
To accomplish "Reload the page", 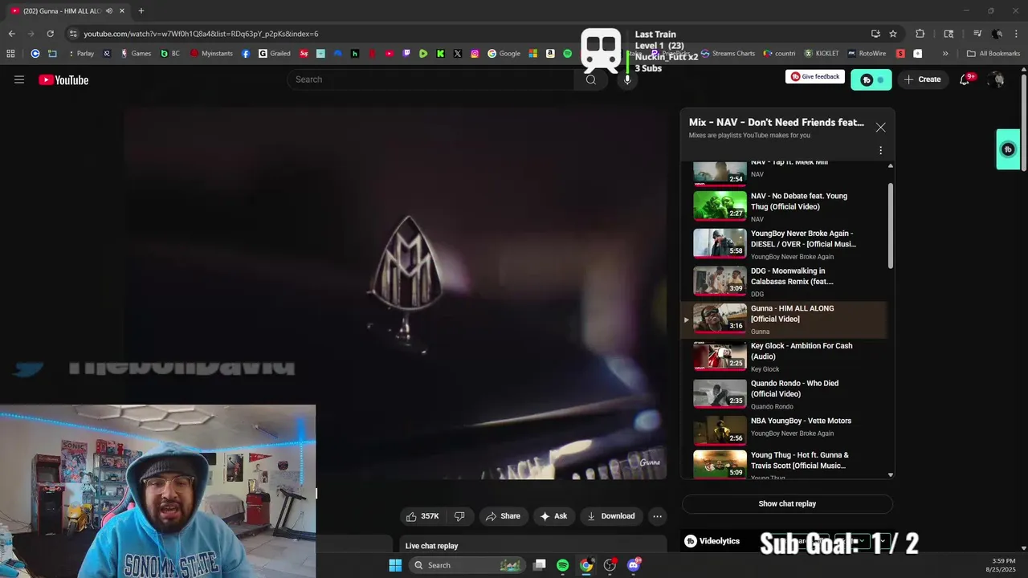I will coord(50,34).
